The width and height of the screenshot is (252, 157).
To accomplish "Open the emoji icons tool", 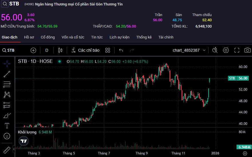I will [7, 136].
